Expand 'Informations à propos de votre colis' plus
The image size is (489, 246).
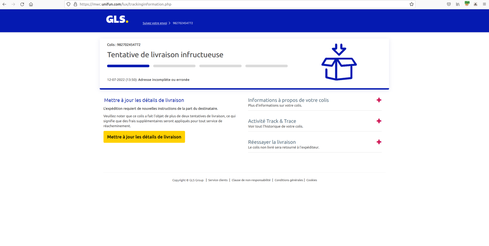click(379, 100)
